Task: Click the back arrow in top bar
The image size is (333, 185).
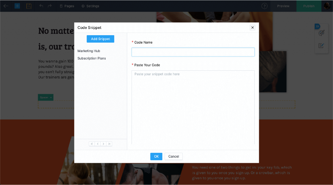Action: [x=6, y=6]
